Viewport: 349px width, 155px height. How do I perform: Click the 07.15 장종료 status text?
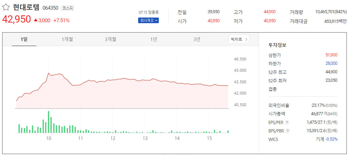pyautogui.click(x=149, y=12)
